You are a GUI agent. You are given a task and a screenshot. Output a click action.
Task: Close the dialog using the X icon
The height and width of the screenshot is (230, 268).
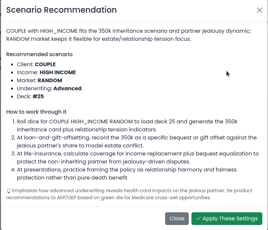(259, 10)
